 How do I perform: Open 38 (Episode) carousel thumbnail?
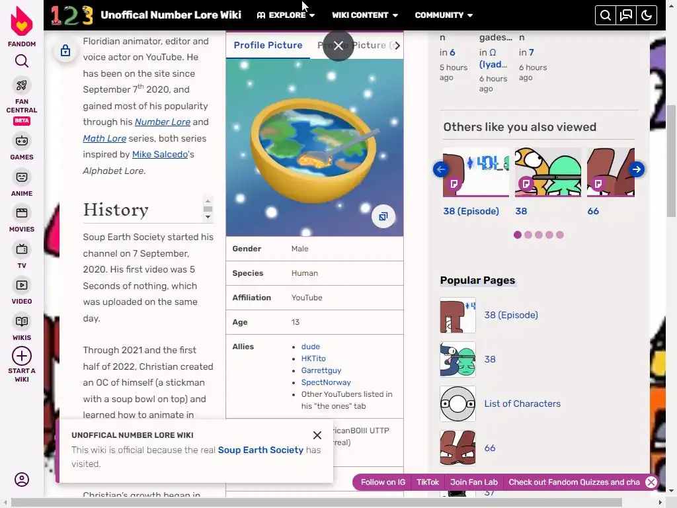click(x=476, y=172)
